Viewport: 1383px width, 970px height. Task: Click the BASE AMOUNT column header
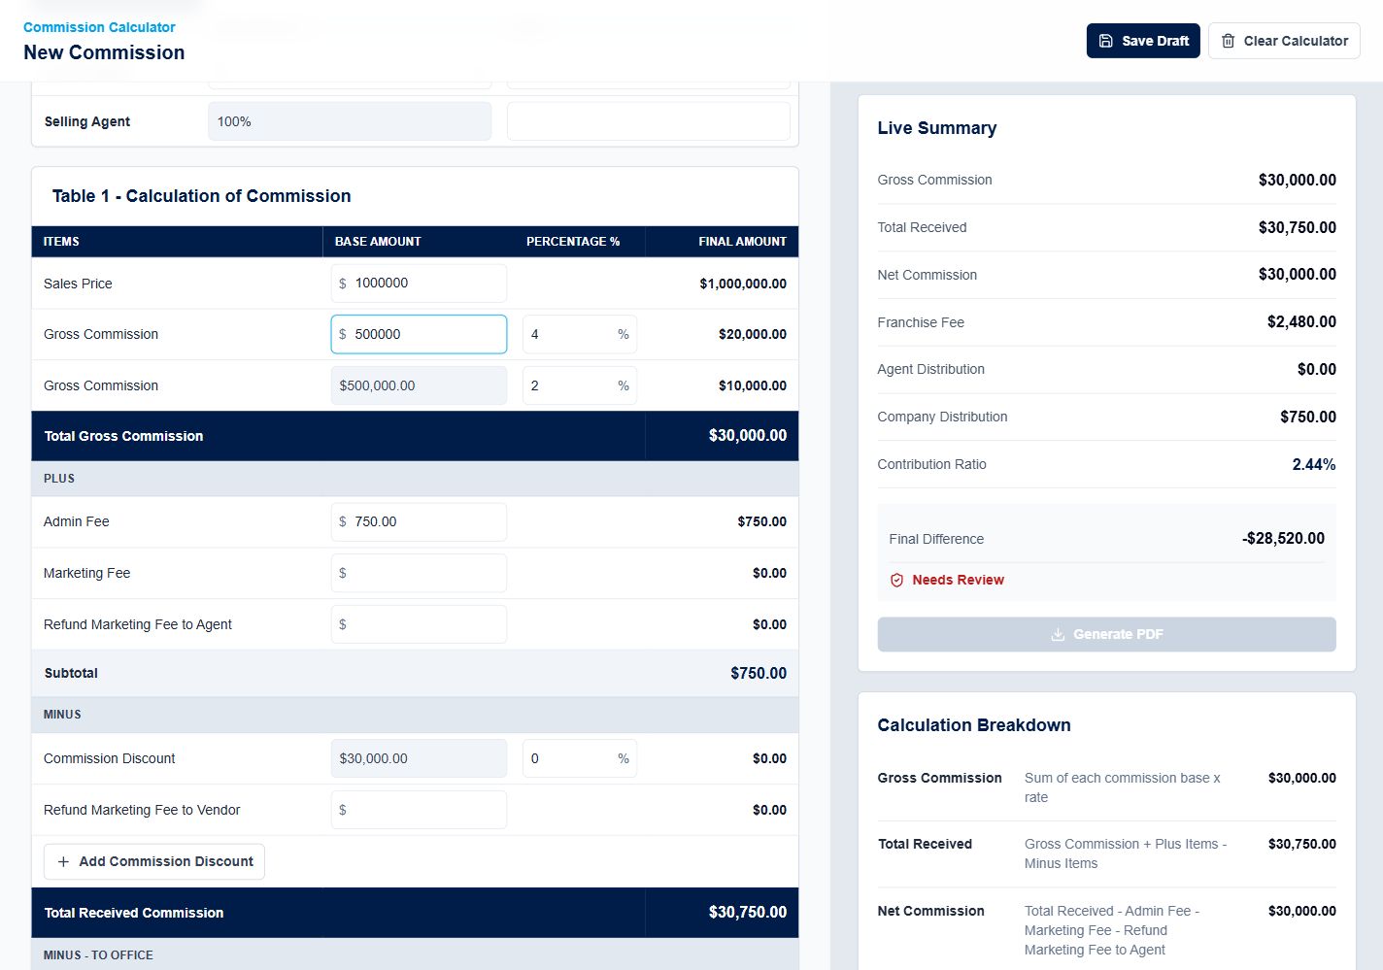tap(378, 242)
